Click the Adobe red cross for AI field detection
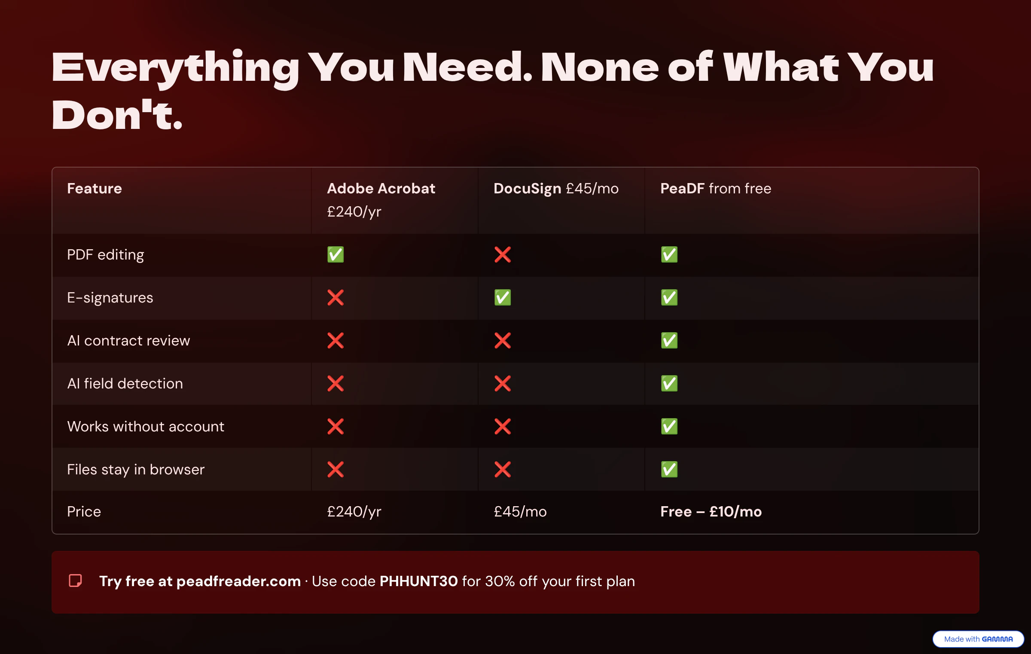This screenshot has height=654, width=1031. (336, 383)
